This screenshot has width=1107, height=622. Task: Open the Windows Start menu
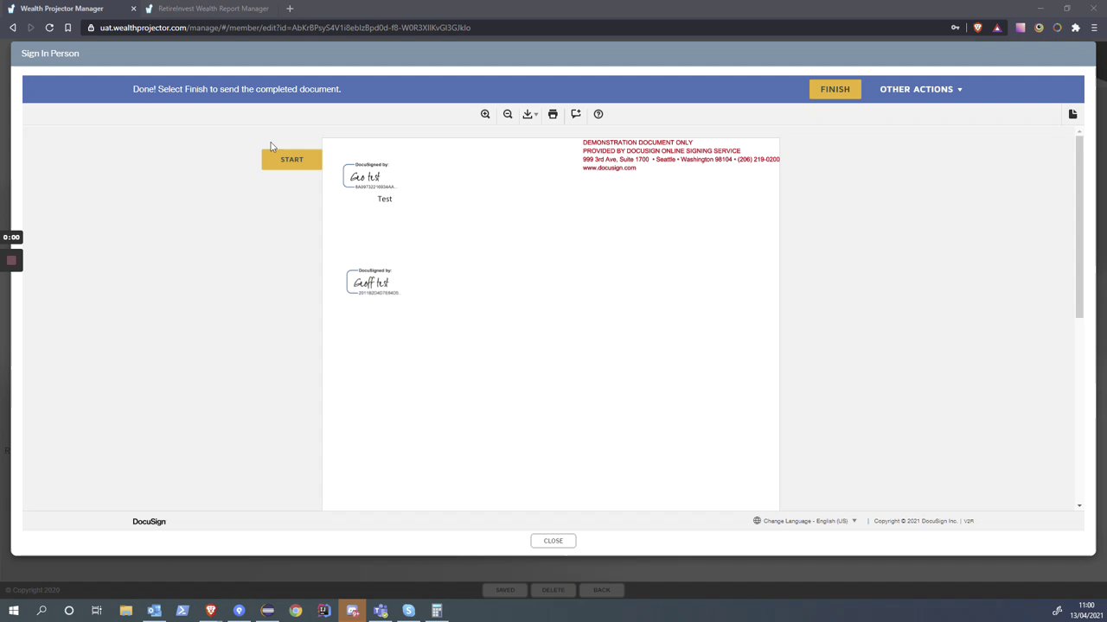click(13, 611)
